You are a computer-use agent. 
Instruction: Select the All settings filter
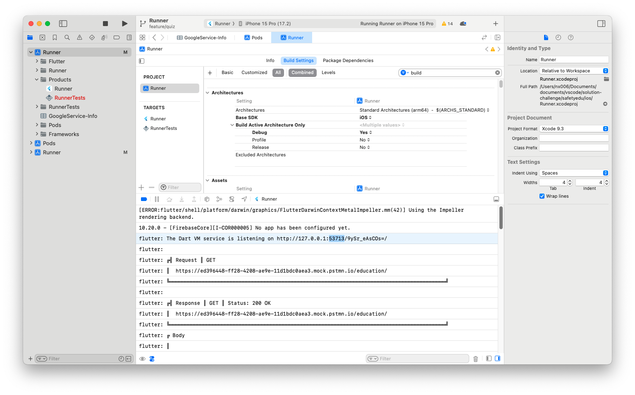[x=278, y=72]
